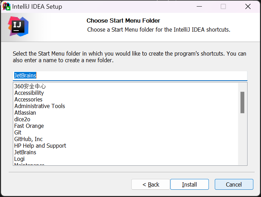Minimize the setup window
261x197 pixels.
click(199, 7)
